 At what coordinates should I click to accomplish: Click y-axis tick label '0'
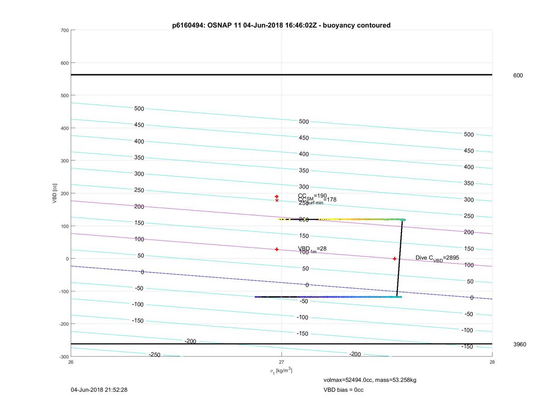coord(67,259)
